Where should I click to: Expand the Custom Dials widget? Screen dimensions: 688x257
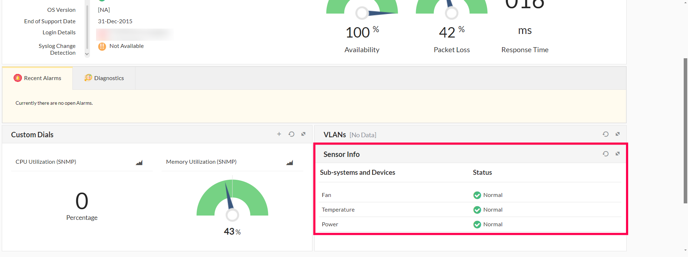pyautogui.click(x=304, y=134)
